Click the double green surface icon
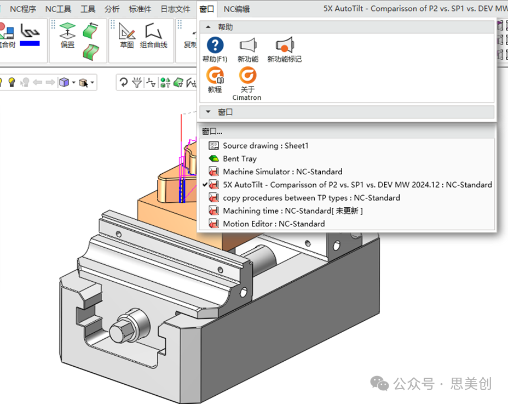 pos(91,52)
